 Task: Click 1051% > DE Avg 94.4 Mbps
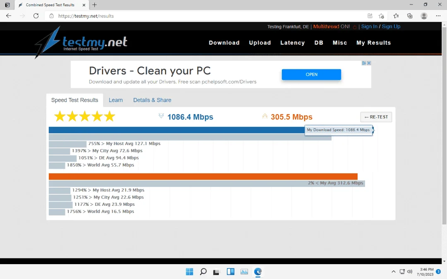click(x=108, y=158)
